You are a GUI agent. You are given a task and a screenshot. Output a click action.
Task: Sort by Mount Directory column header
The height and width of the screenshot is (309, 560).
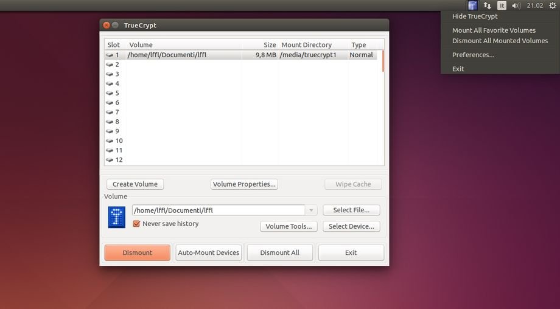pos(313,45)
